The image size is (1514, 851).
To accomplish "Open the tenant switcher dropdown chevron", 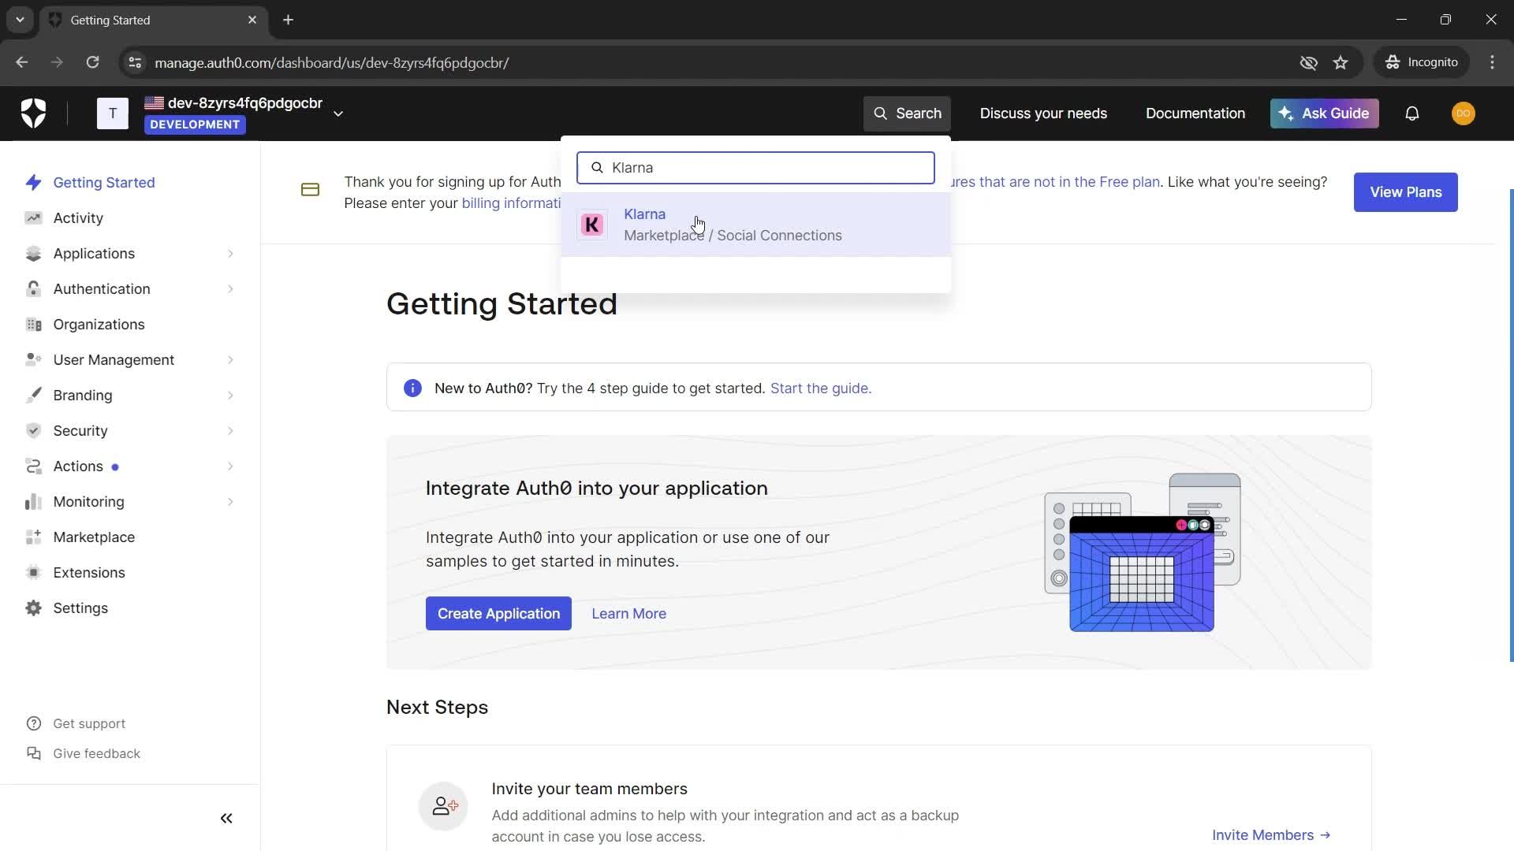I will 338,113.
